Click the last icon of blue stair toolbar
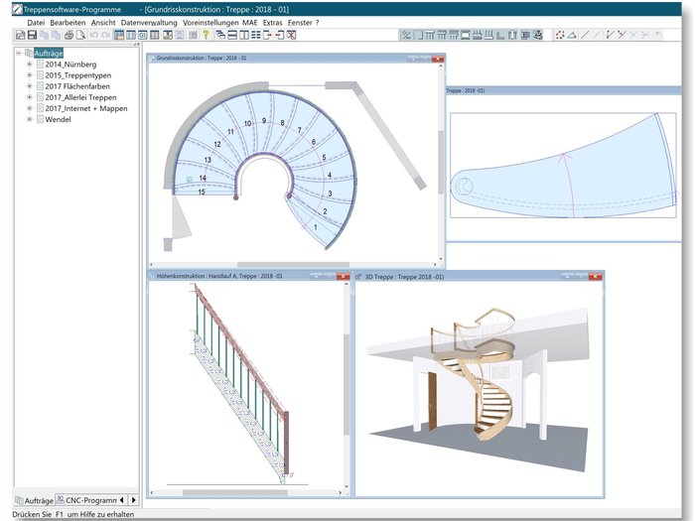The image size is (695, 521). [x=538, y=35]
